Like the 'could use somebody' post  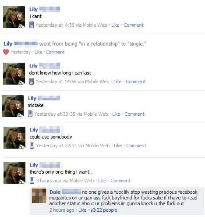[x=118, y=146]
